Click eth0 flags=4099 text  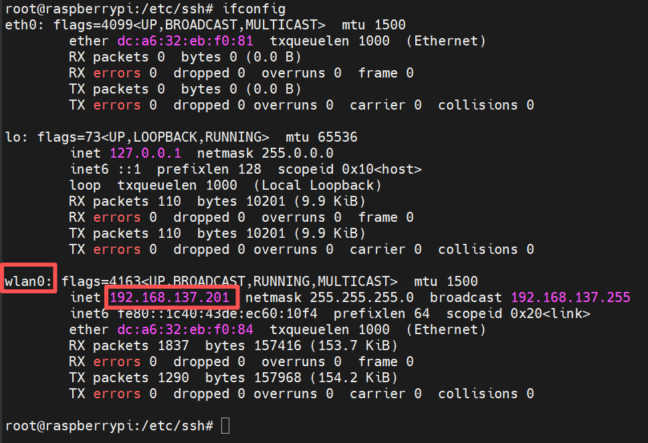pyautogui.click(x=93, y=25)
